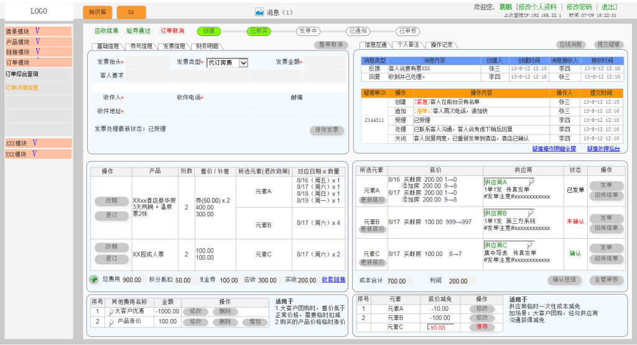Click the 知识库 orange button
Viewport: 637px width, 345px height.
tap(98, 12)
